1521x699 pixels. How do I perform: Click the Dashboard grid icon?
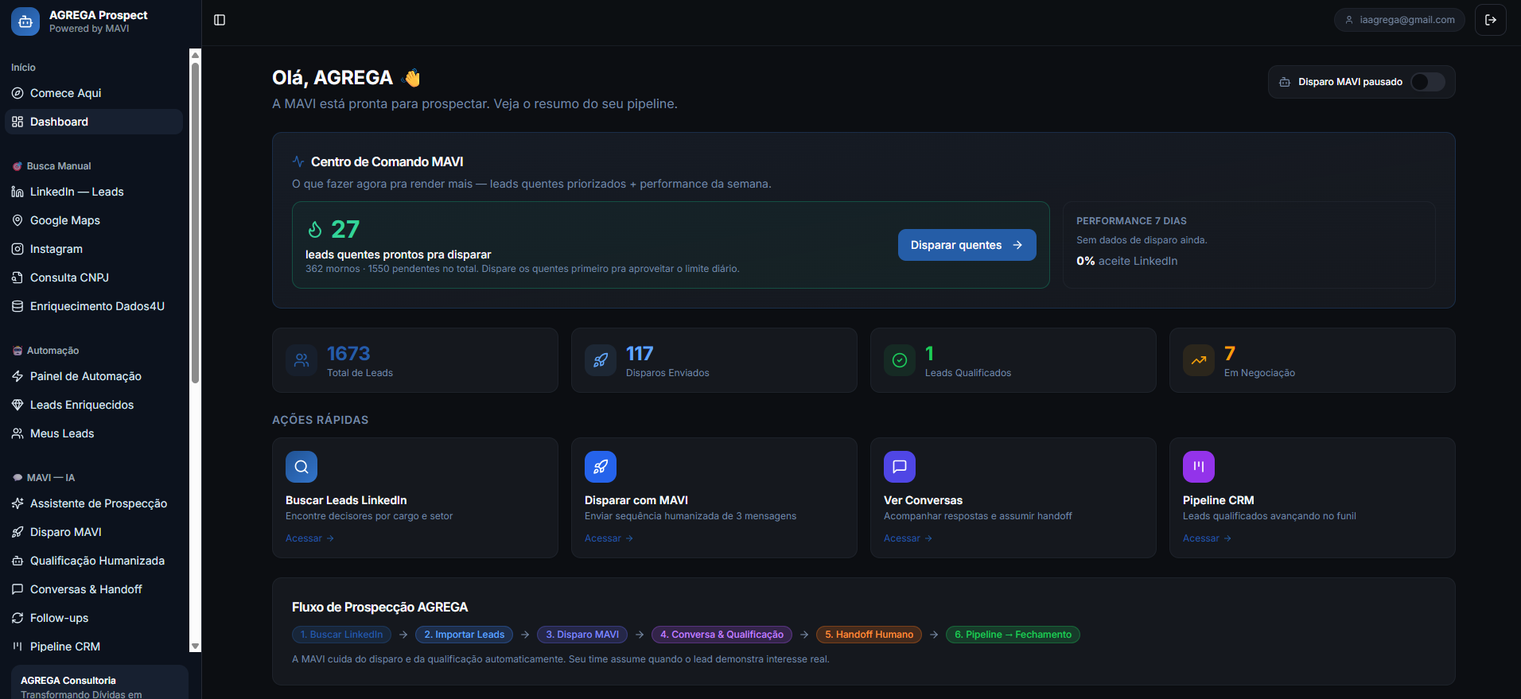click(x=18, y=122)
